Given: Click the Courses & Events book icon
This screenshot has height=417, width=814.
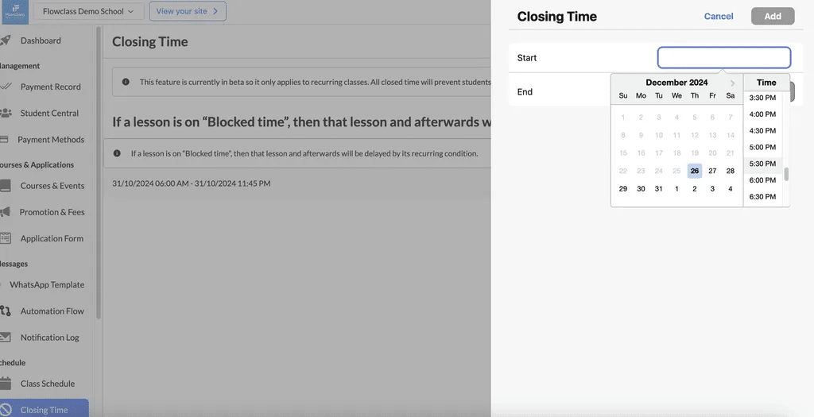Looking at the screenshot, I should point(6,186).
